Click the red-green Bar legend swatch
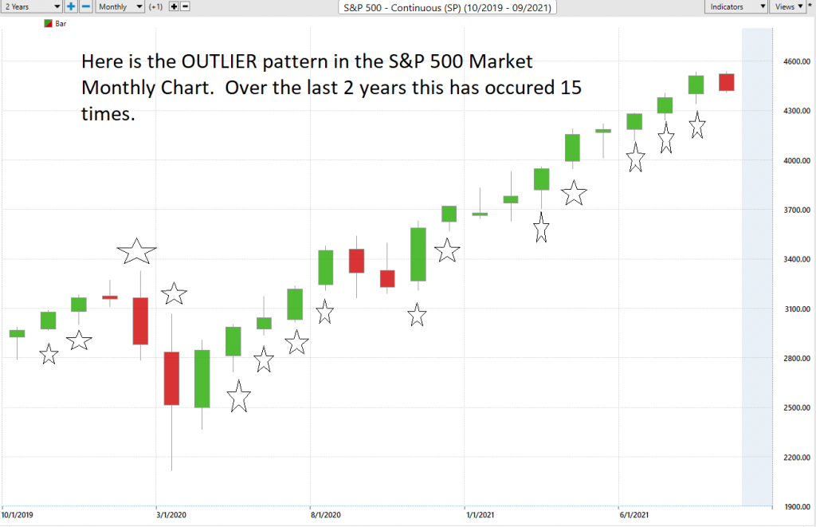Viewport: 816px width, 527px height. (47, 24)
